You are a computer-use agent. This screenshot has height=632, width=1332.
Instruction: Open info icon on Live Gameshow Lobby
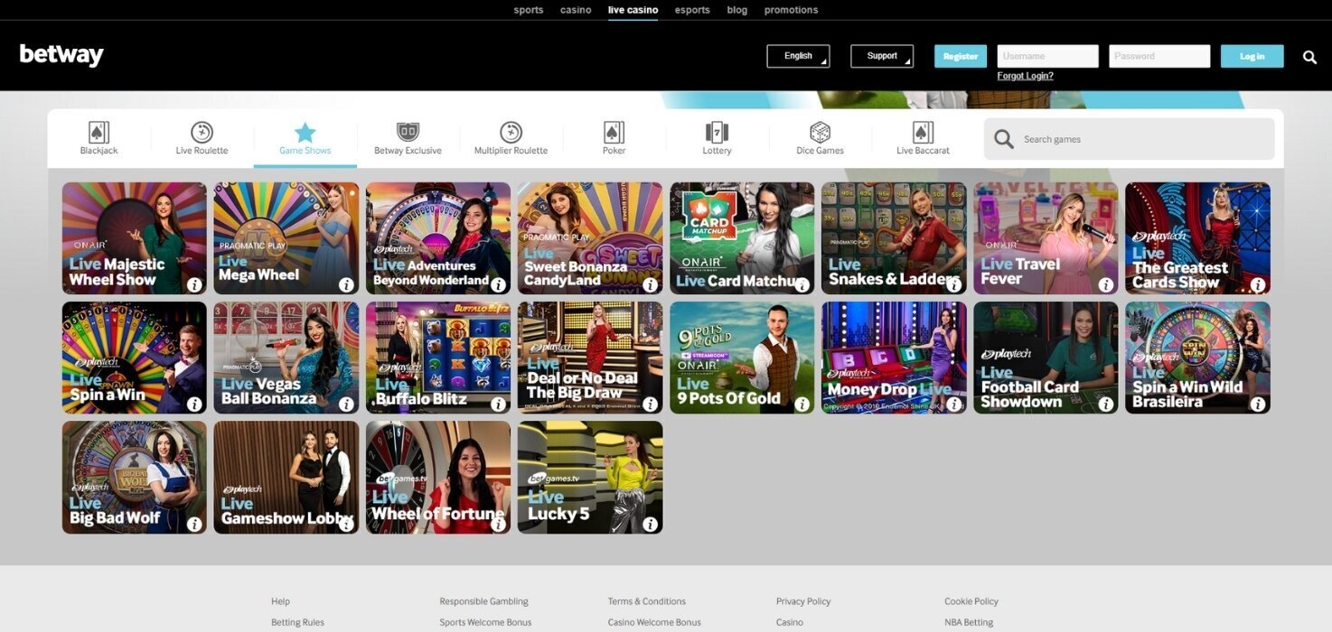(x=346, y=524)
